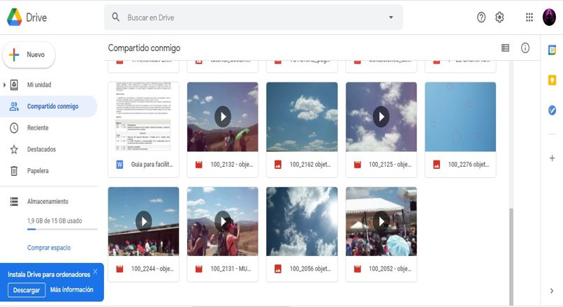Open the 100_2162 image thumbnail
563x307 pixels.
pyautogui.click(x=302, y=117)
